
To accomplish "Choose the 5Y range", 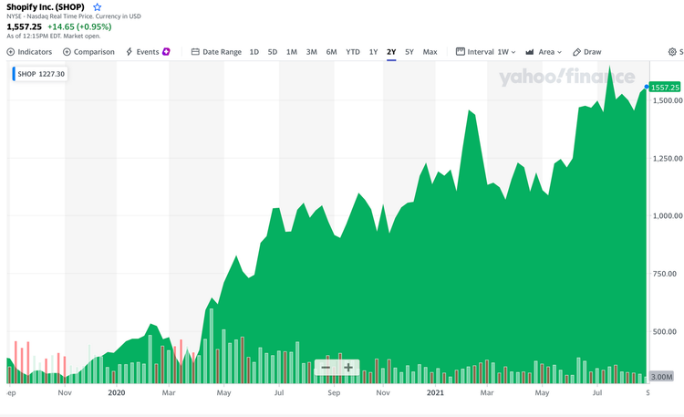I will pos(409,52).
